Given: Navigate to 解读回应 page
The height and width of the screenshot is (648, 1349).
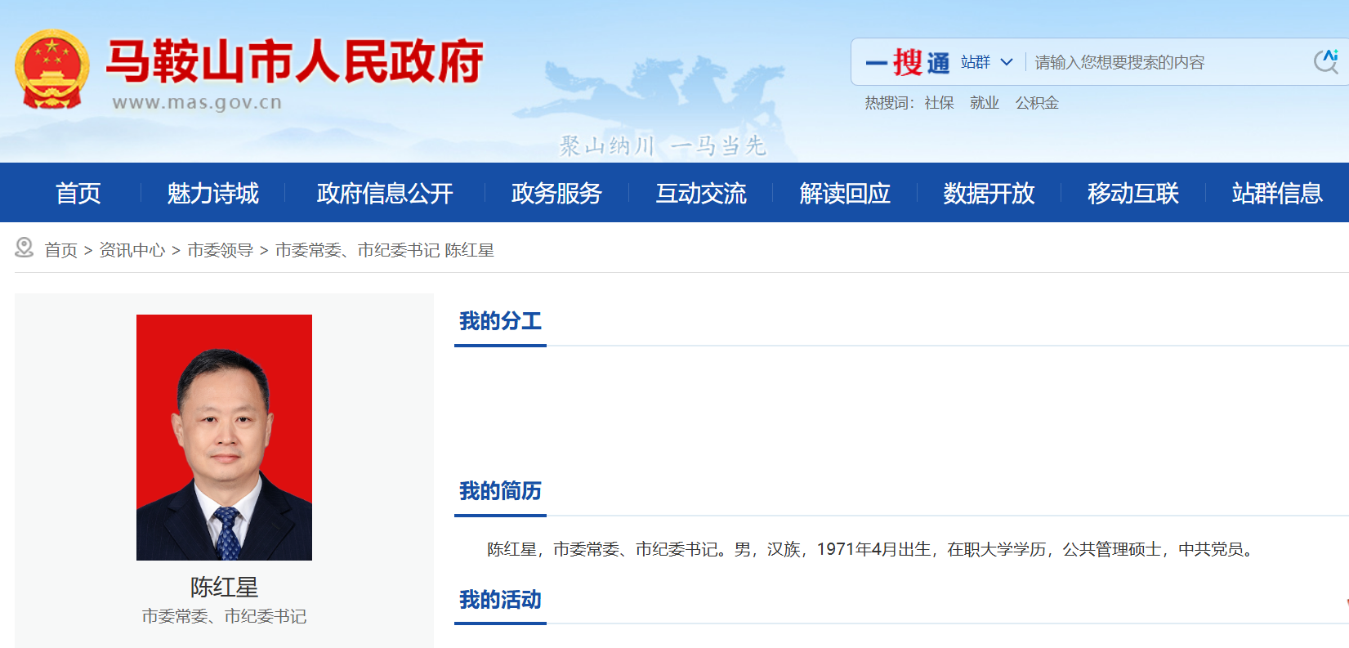Looking at the screenshot, I should (x=844, y=193).
